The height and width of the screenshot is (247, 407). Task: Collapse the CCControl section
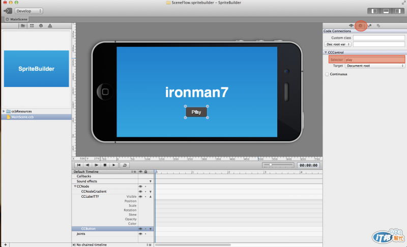(326, 52)
